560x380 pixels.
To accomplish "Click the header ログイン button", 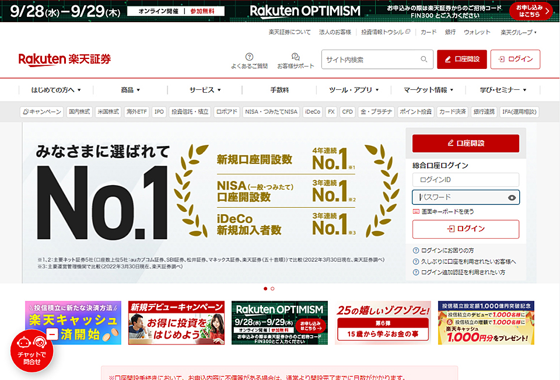I will tap(515, 60).
